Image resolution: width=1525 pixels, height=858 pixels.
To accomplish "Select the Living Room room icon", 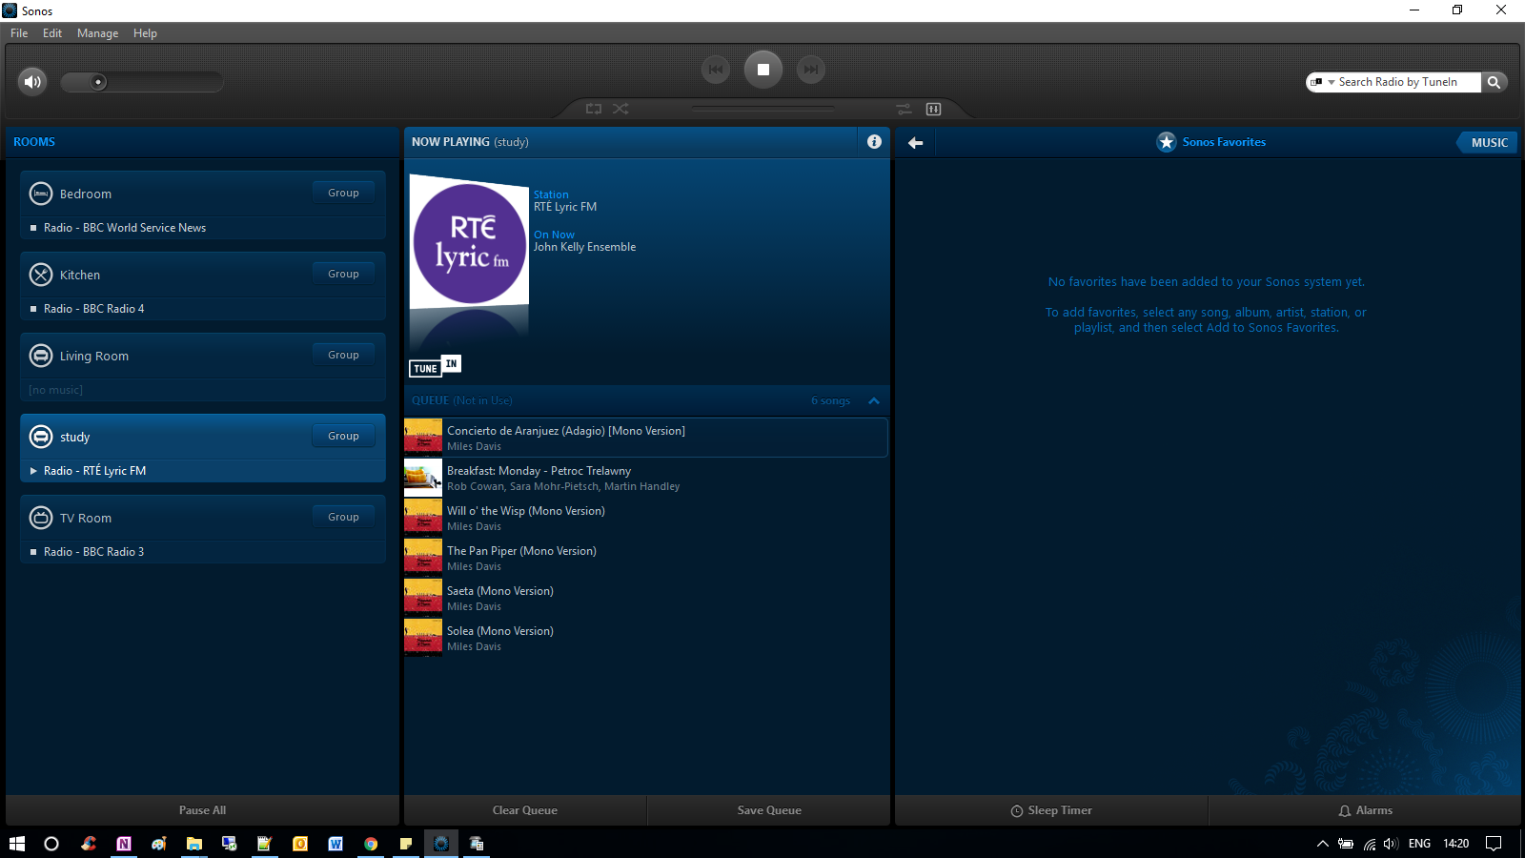I will coord(41,356).
